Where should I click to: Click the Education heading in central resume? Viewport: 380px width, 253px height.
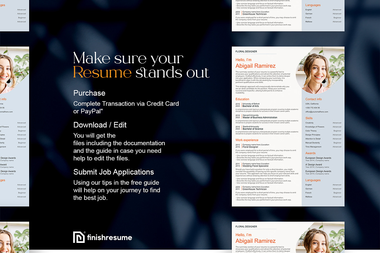pos(242,99)
